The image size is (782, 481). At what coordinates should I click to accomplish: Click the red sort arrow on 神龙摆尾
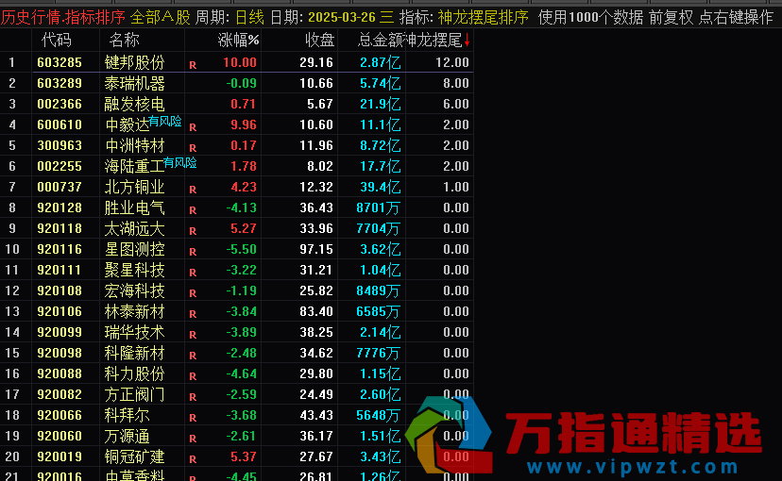pyautogui.click(x=467, y=41)
